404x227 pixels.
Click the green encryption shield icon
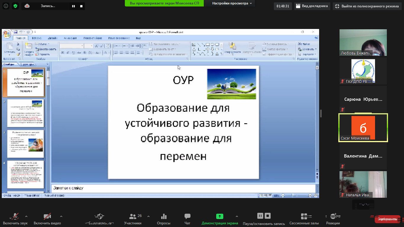[x=15, y=6]
